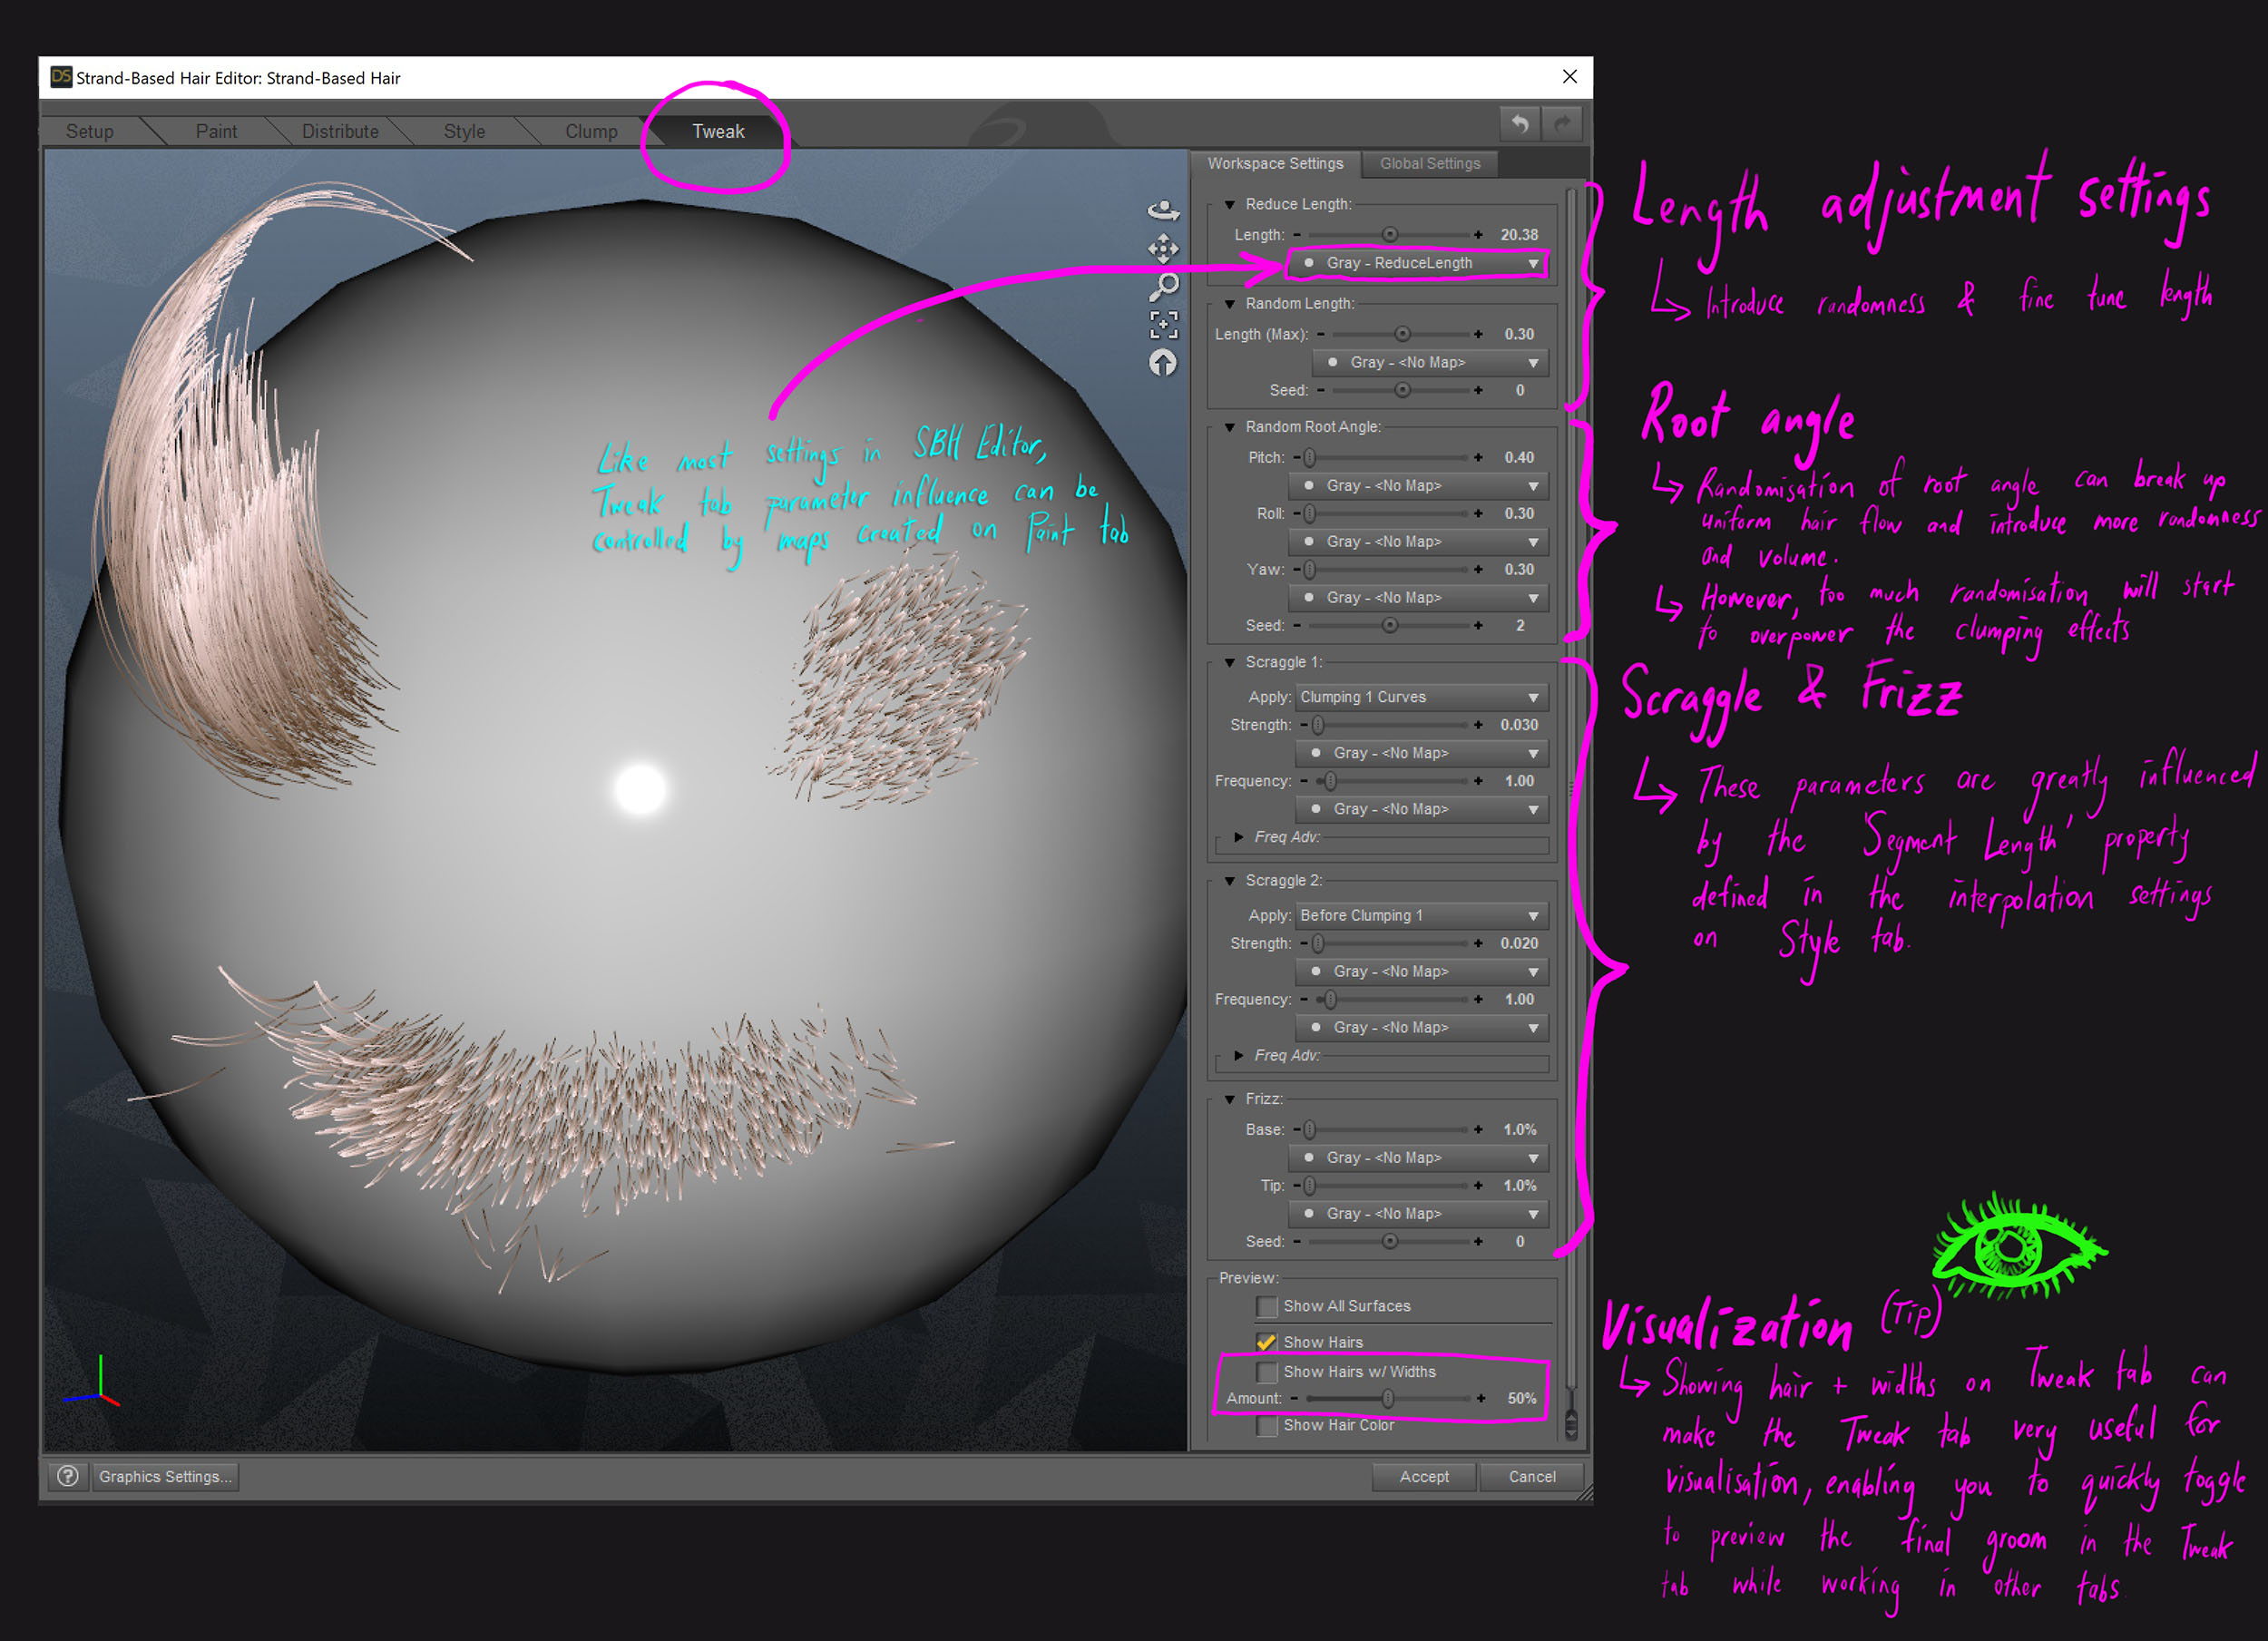Click the Accept button
The height and width of the screenshot is (1641, 2268).
(x=1423, y=1476)
